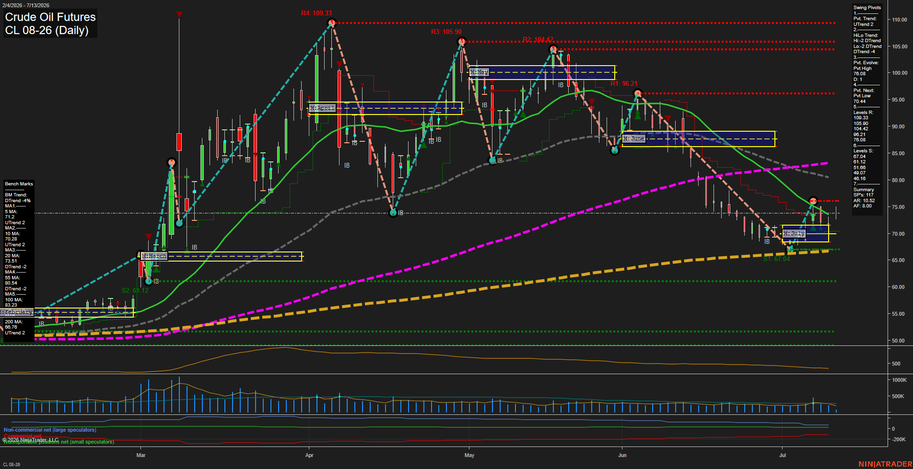Viewport: 913px width, 469px height.
Task: Click the 'May' time axis label
Action: point(469,455)
